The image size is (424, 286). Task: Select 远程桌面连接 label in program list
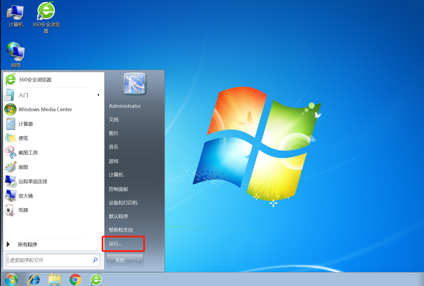coord(33,181)
